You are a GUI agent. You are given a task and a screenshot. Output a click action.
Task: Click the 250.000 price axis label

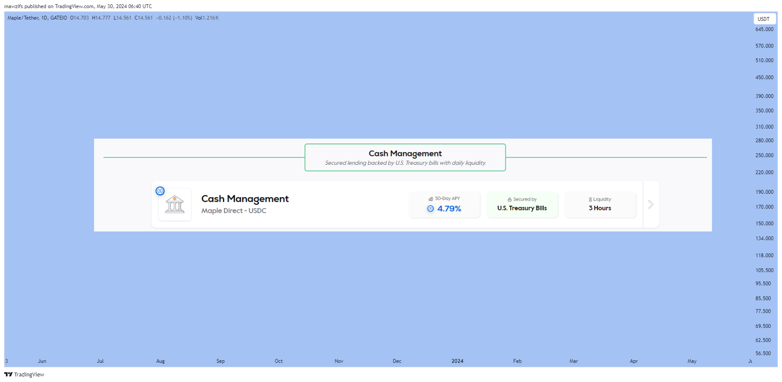tap(765, 155)
